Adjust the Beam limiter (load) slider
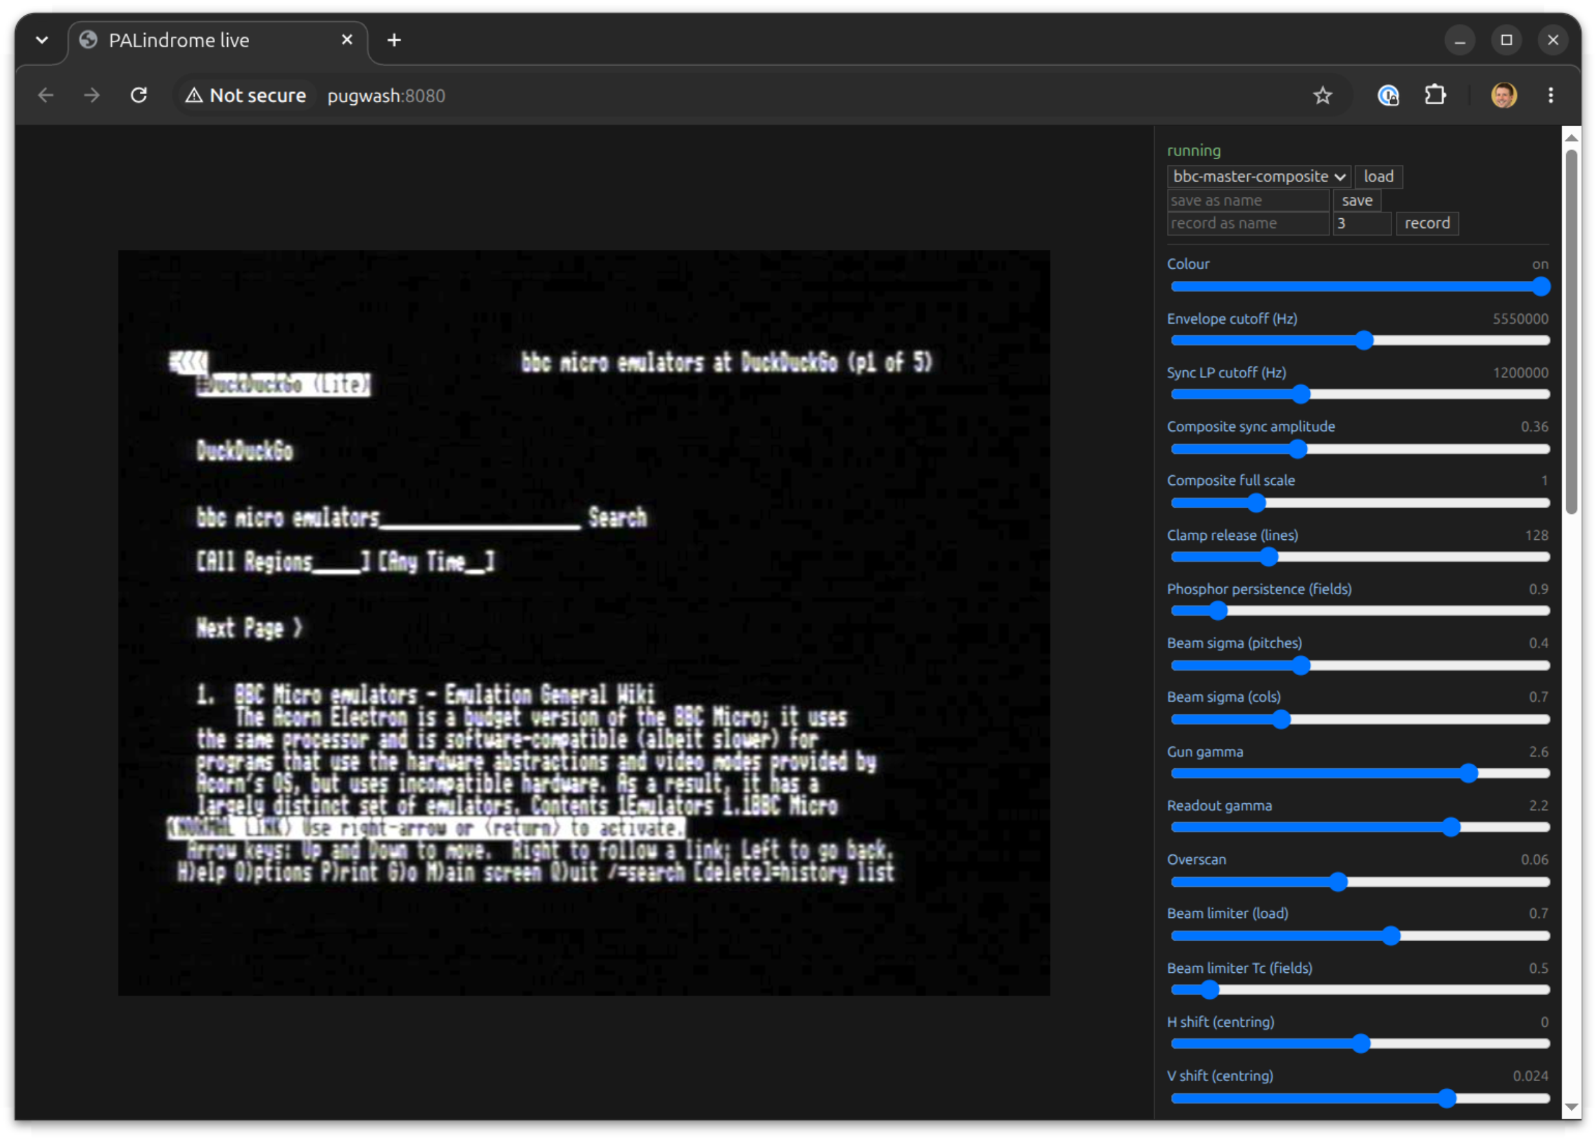1596x1138 pixels. tap(1359, 936)
